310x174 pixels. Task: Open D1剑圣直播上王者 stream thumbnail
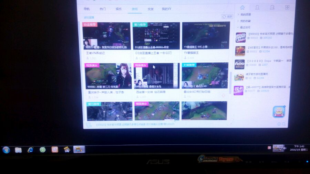(156, 36)
